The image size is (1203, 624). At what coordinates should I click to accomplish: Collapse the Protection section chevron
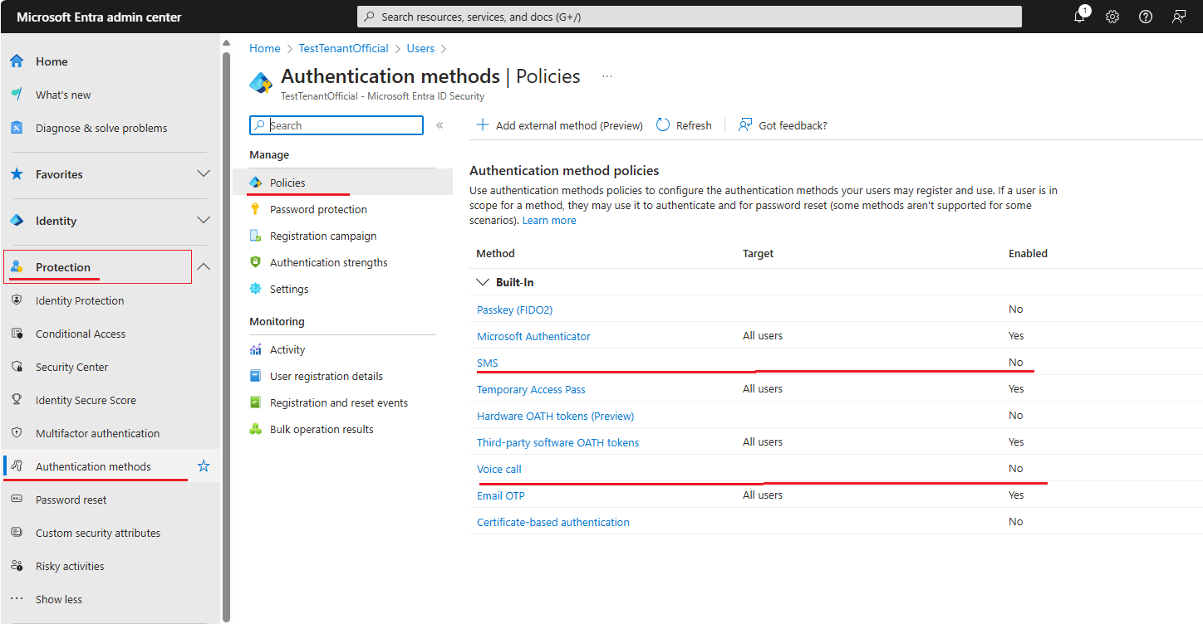(204, 267)
